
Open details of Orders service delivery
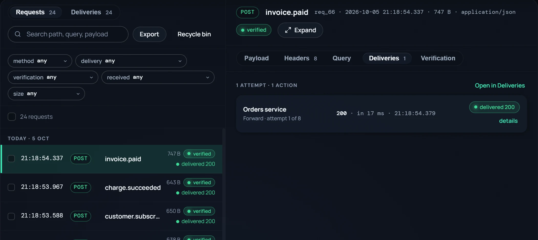coord(508,121)
